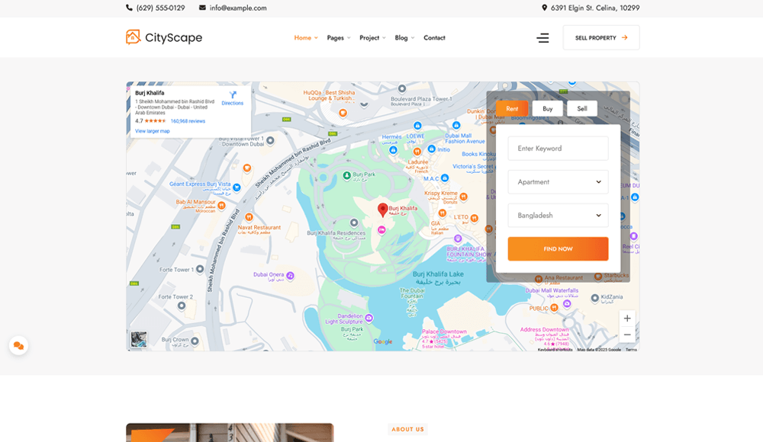Click the CityScape brand name
763x442 pixels.
click(174, 37)
